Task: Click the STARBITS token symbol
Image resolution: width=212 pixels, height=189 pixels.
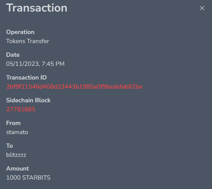Action: 36,178
